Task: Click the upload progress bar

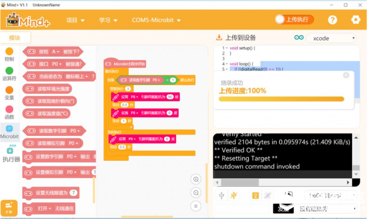Action: [x=281, y=99]
